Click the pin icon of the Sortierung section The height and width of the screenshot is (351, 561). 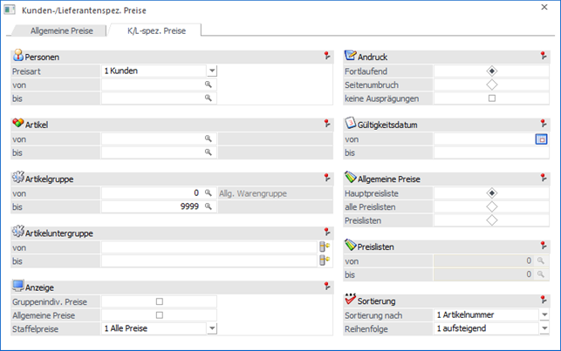click(x=544, y=300)
